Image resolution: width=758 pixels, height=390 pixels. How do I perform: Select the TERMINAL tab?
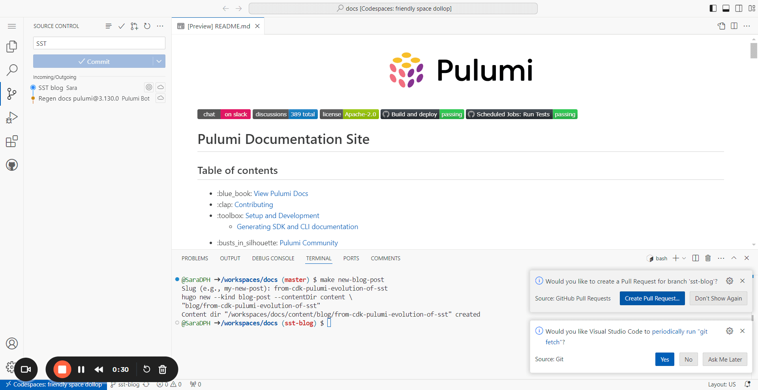(x=319, y=258)
